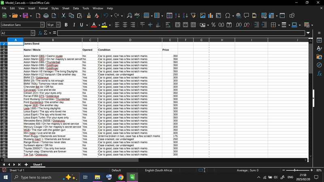Click Sort Descending Z-A icon

click(x=185, y=16)
